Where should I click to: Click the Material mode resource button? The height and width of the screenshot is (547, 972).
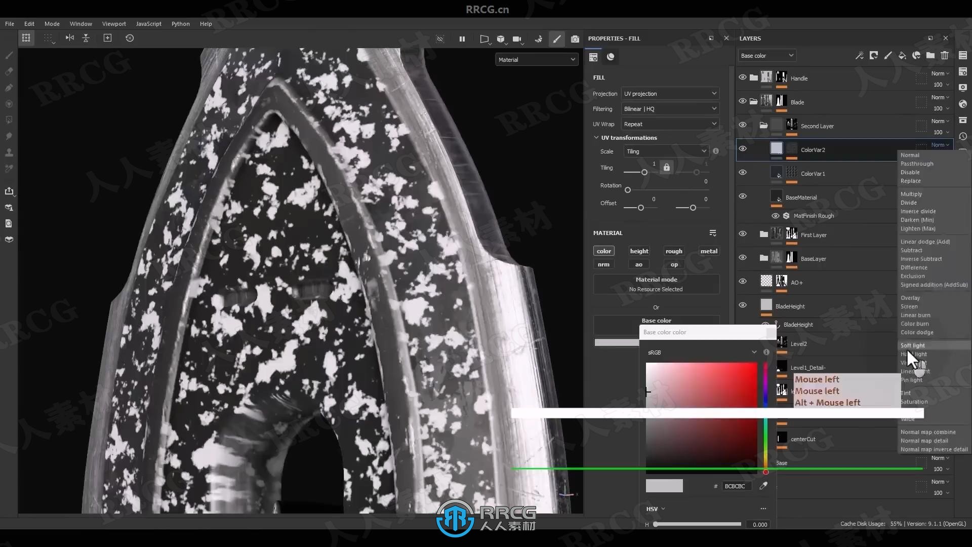click(656, 284)
